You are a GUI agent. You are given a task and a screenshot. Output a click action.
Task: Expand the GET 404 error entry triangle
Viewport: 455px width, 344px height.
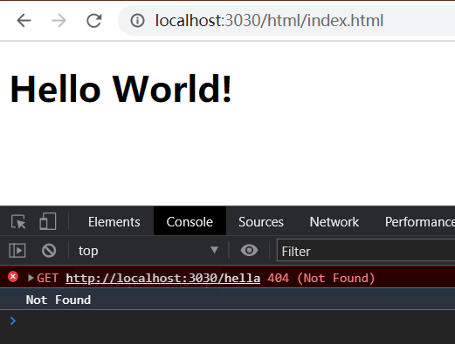pyautogui.click(x=31, y=278)
